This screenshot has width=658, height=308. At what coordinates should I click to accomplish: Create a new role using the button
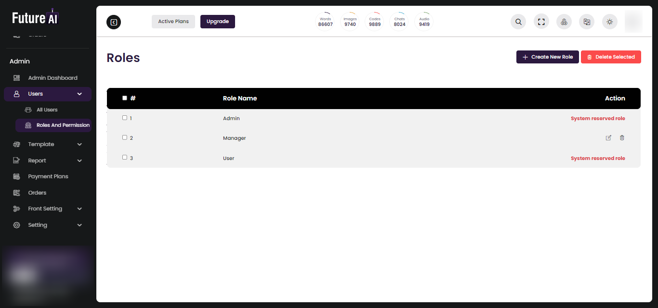[547, 57]
